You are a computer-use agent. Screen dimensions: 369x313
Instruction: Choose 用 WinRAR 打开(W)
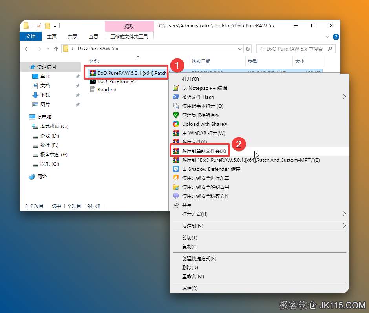tap(259, 133)
